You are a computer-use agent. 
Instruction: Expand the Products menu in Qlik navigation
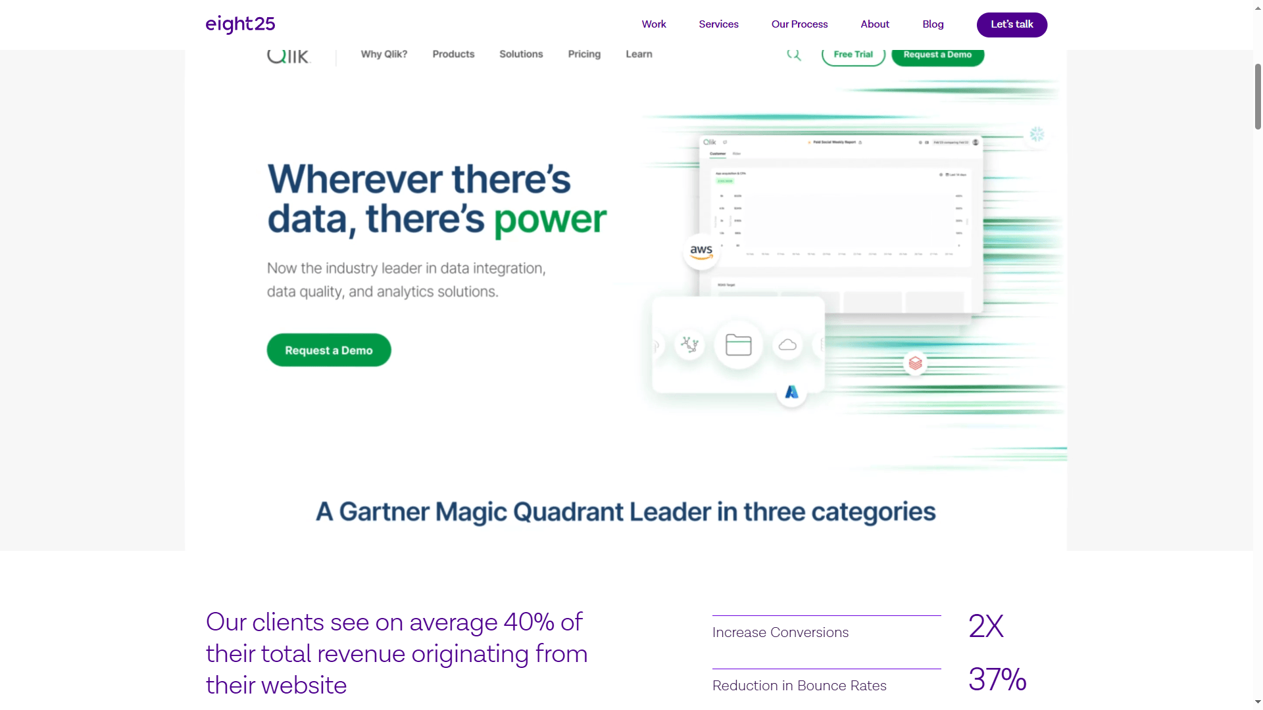(x=453, y=54)
